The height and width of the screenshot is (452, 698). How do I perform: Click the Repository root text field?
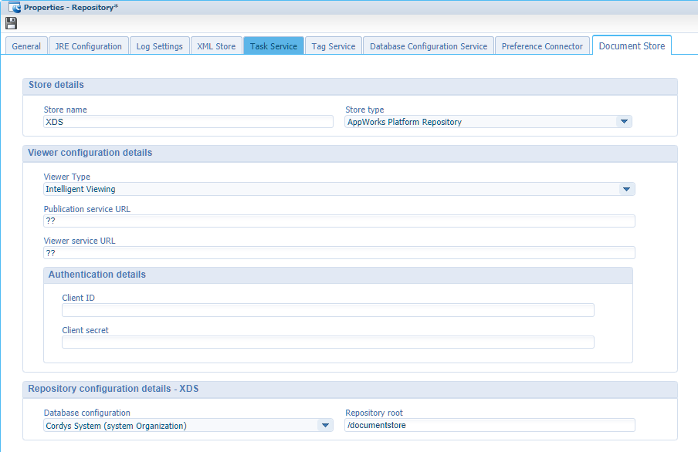(489, 426)
